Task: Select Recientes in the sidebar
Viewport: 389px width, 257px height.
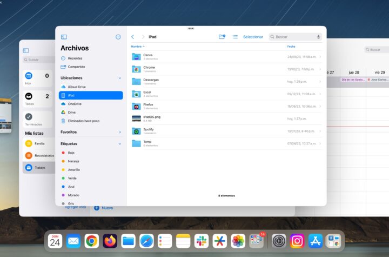Action: [91, 58]
